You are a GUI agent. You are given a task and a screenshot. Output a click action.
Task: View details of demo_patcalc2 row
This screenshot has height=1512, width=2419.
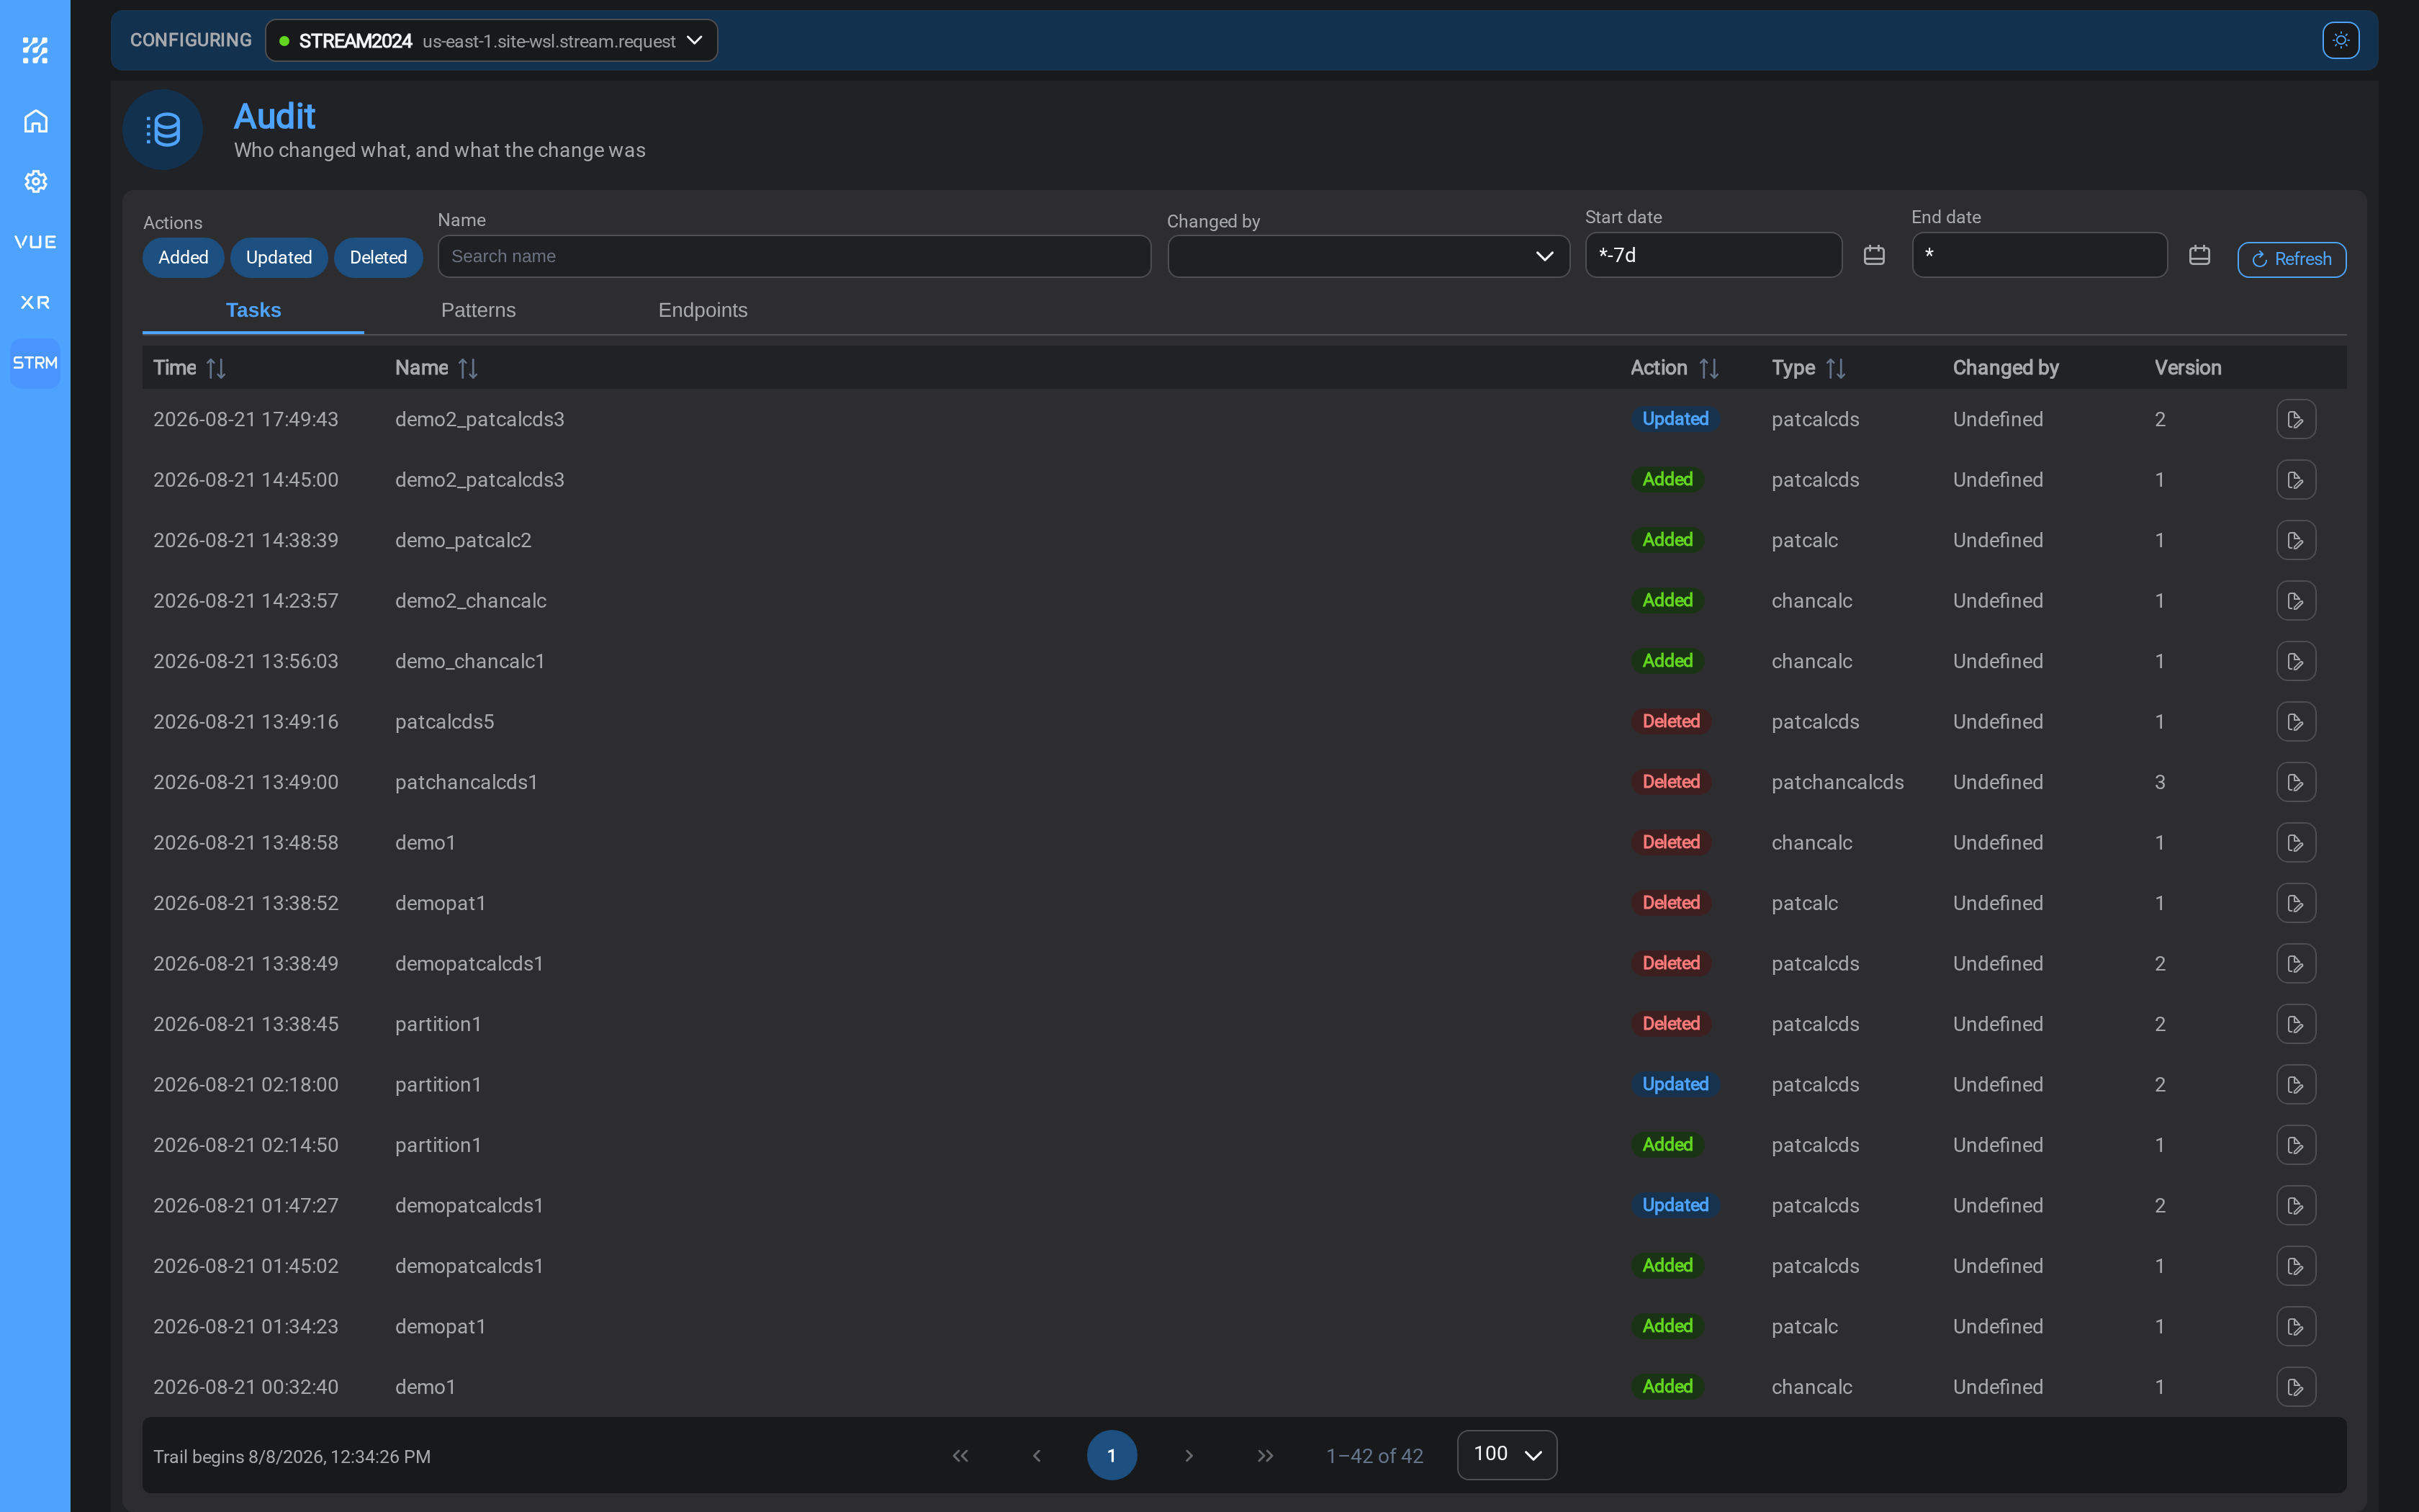click(x=2296, y=540)
